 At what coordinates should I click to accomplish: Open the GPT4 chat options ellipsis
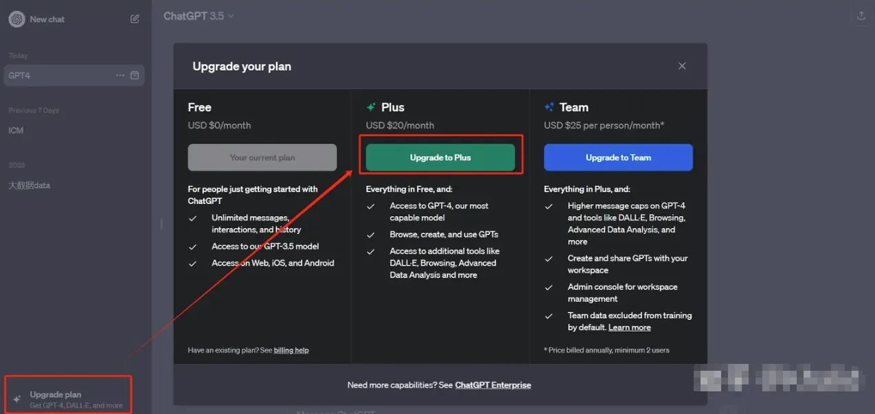point(120,76)
